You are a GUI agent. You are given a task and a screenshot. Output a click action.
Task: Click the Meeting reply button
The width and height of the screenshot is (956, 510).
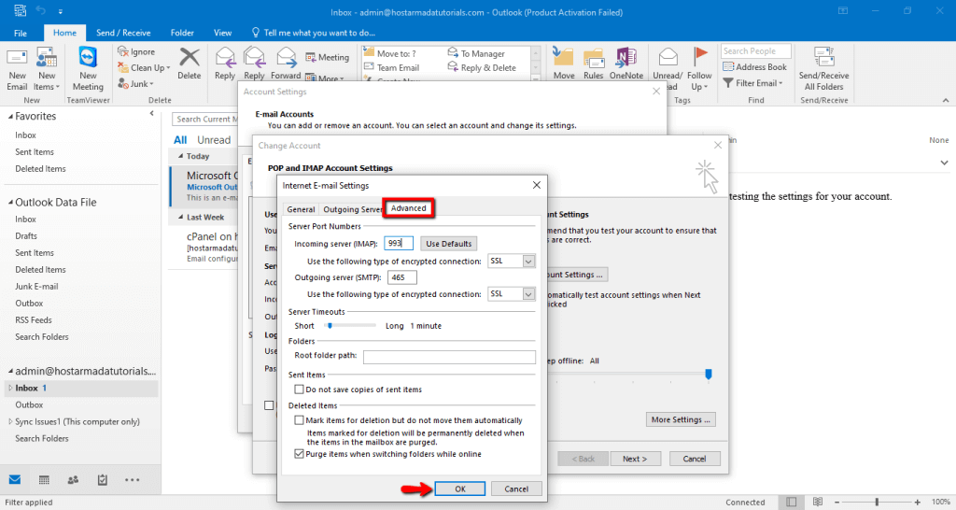click(x=328, y=57)
